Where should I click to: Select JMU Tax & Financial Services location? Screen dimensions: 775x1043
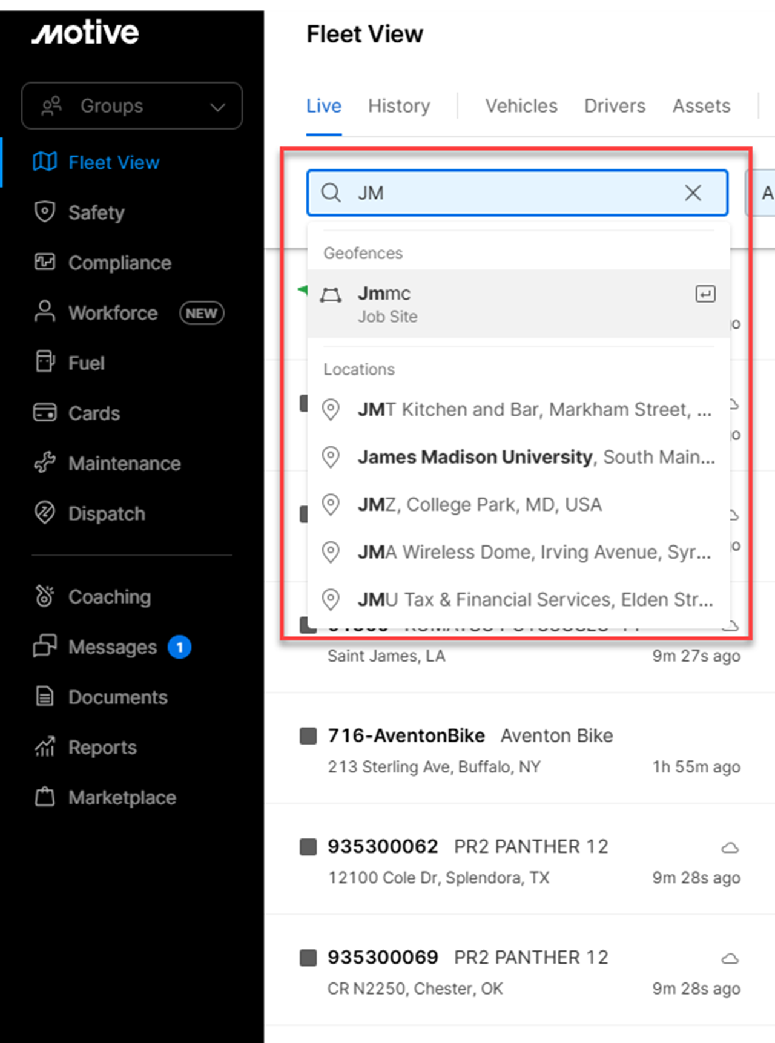[519, 600]
